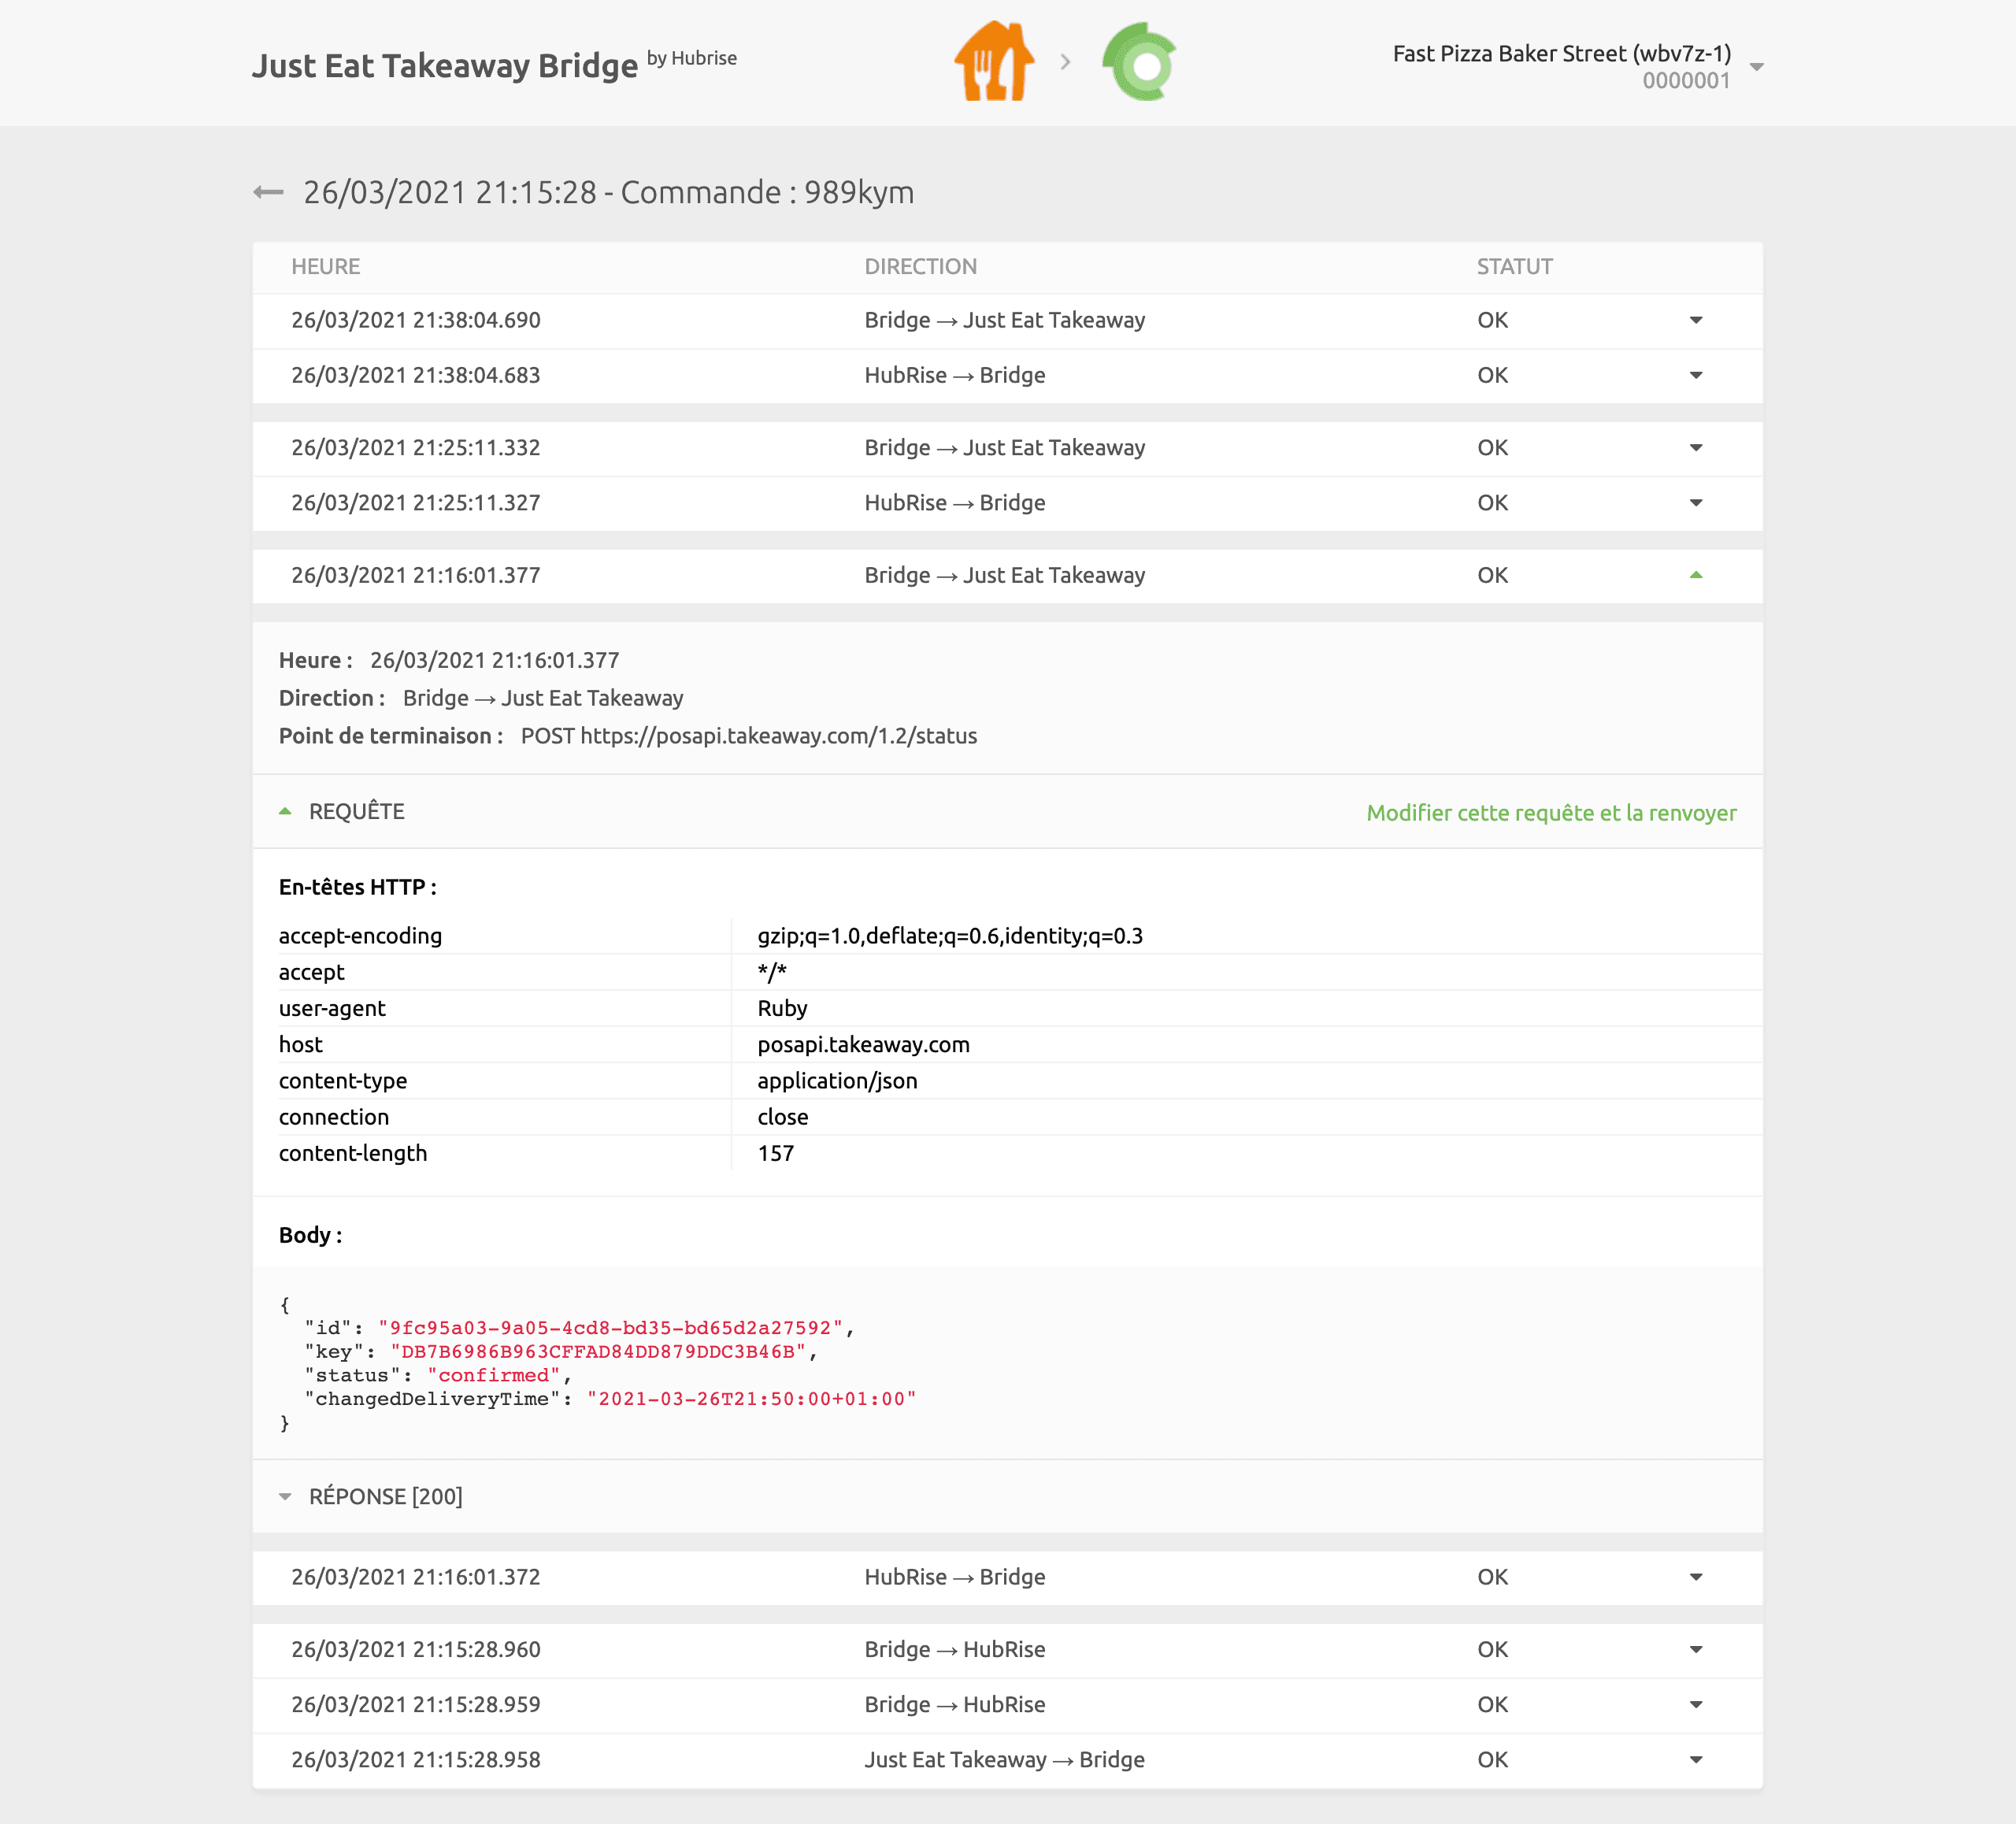Expand the 21:25:11.332 log row arrow
This screenshot has width=2016, height=1824.
click(x=1696, y=447)
